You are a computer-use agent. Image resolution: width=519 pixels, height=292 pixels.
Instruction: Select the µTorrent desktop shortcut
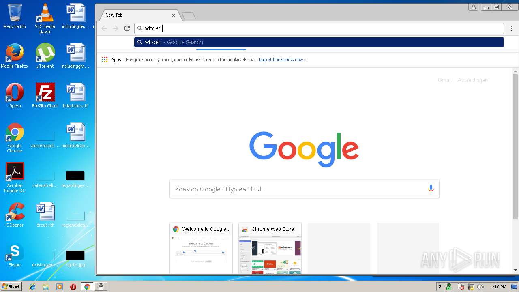pyautogui.click(x=45, y=56)
